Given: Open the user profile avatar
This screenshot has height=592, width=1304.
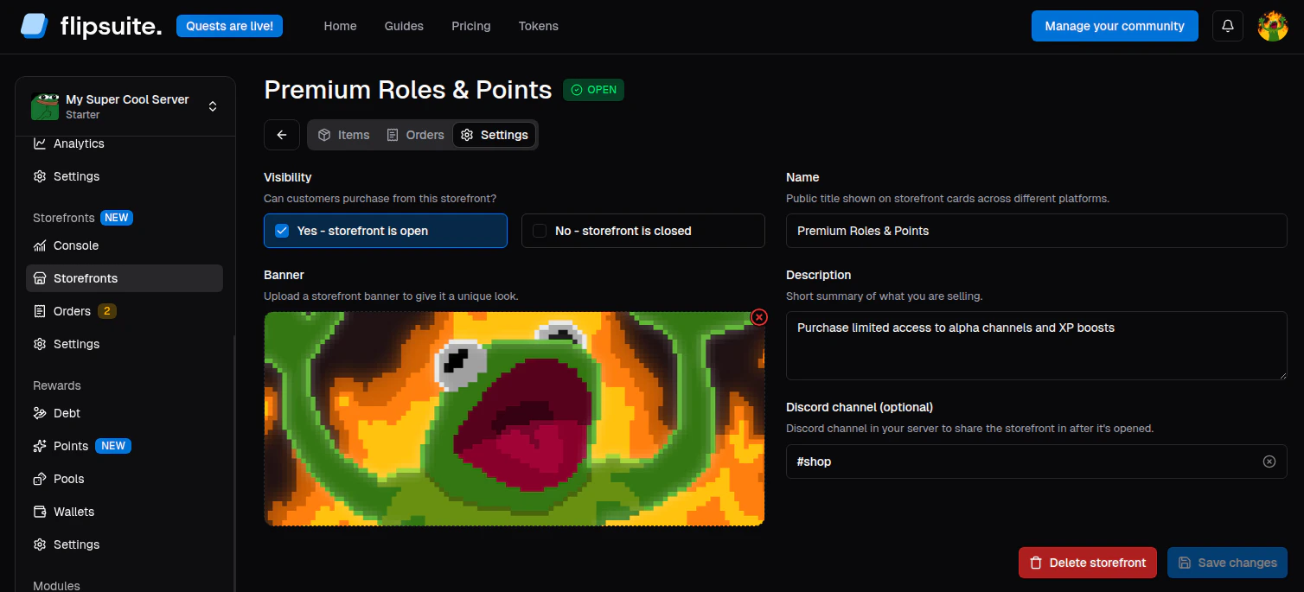Looking at the screenshot, I should (1273, 26).
